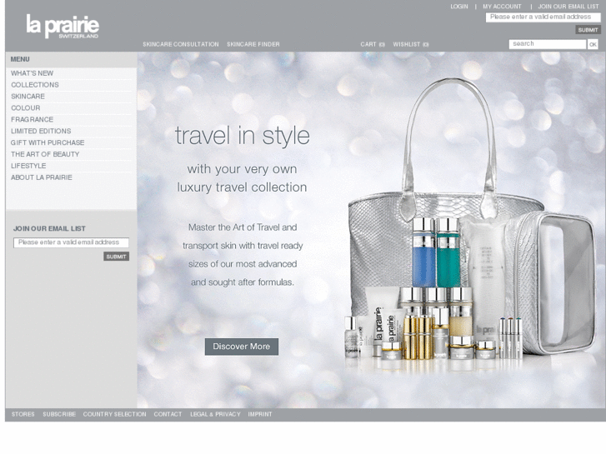The image size is (606, 454).
Task: Go to the CONTACT page
Action: [168, 414]
